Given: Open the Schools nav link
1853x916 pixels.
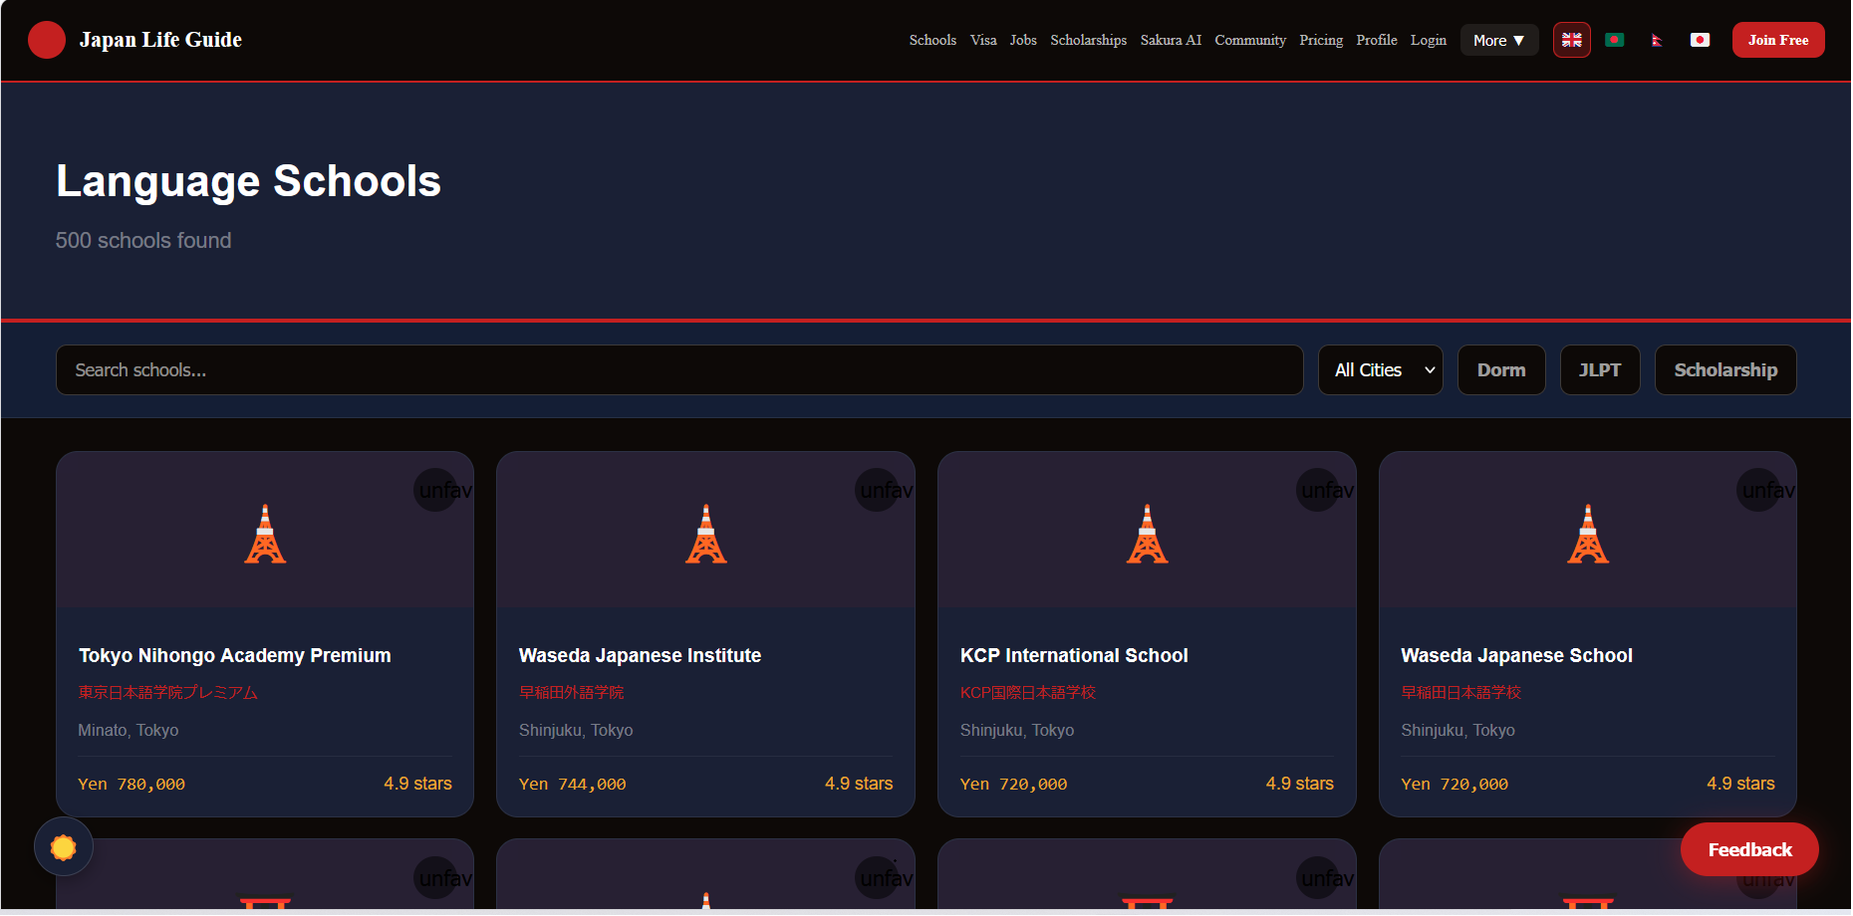Looking at the screenshot, I should pyautogui.click(x=932, y=40).
